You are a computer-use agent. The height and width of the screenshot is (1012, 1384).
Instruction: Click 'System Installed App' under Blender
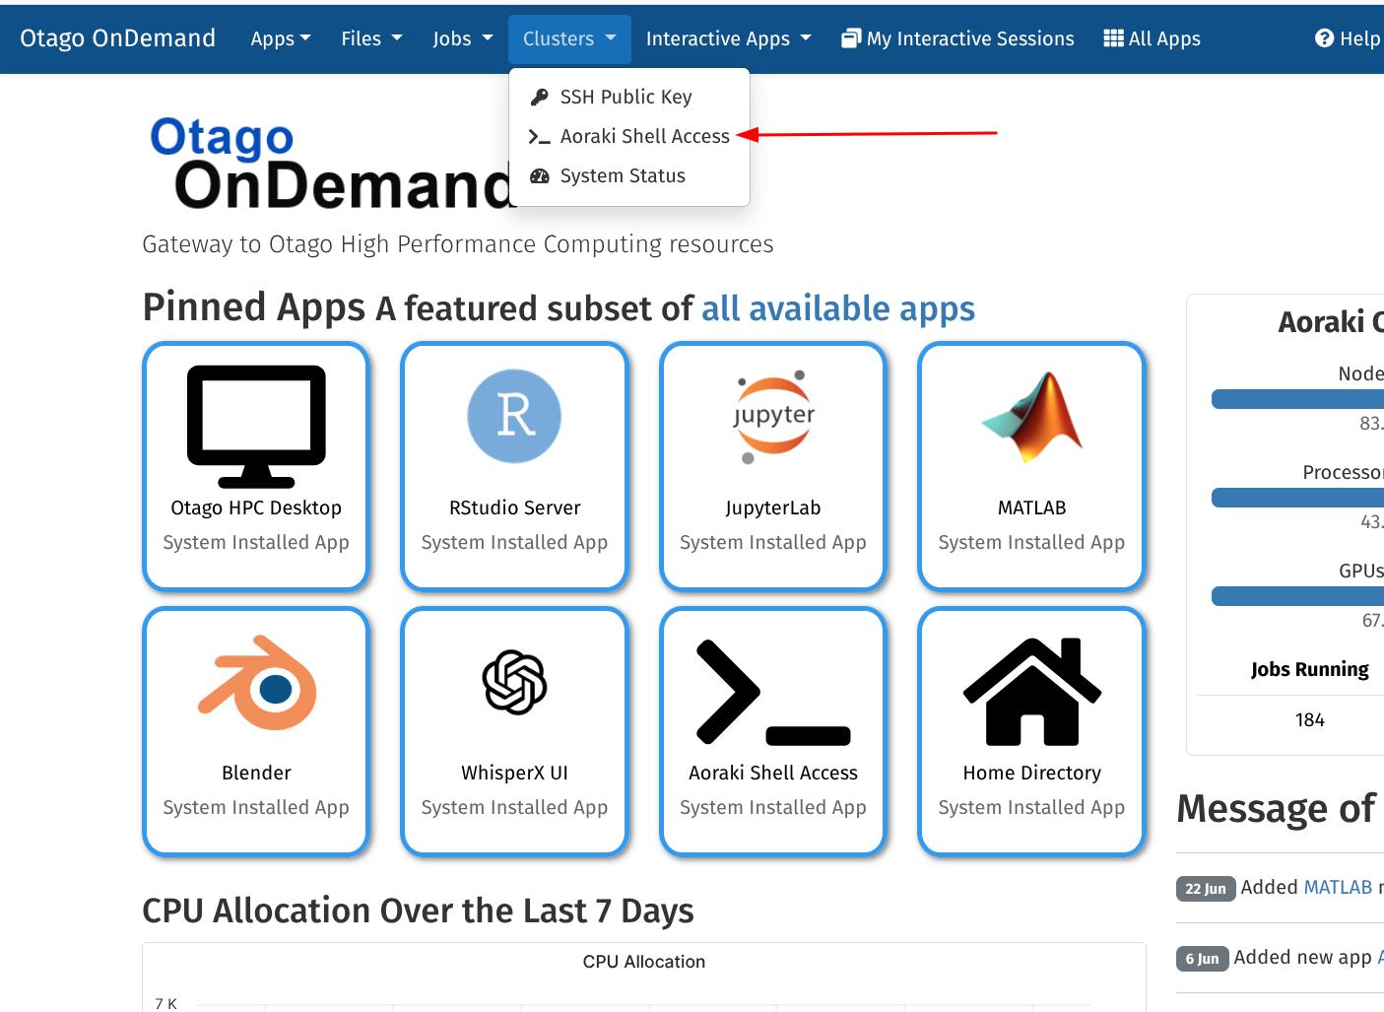(x=256, y=807)
